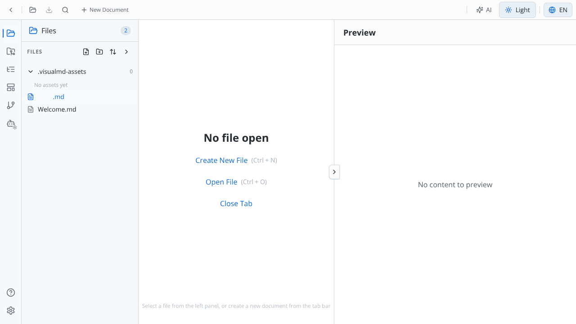Click the Close Tab link
This screenshot has height=324, width=576.
pos(236,203)
